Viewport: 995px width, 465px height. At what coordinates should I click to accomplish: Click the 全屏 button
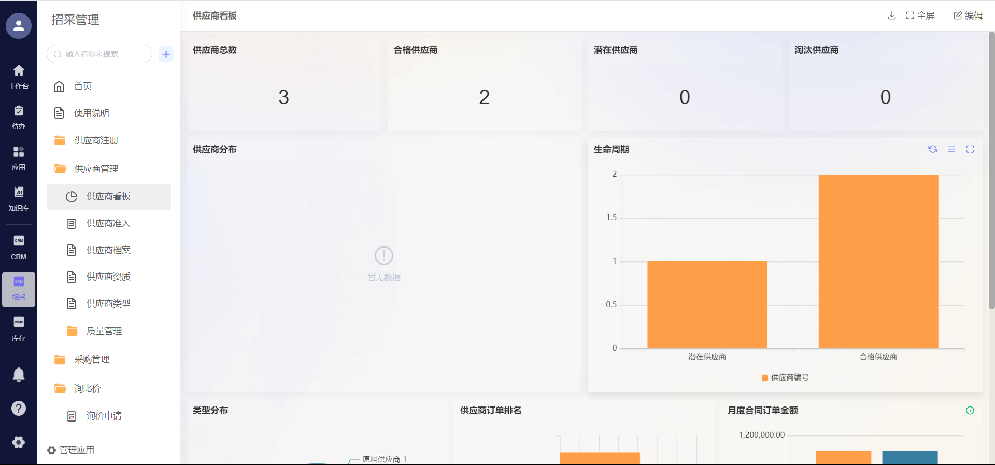tap(920, 16)
